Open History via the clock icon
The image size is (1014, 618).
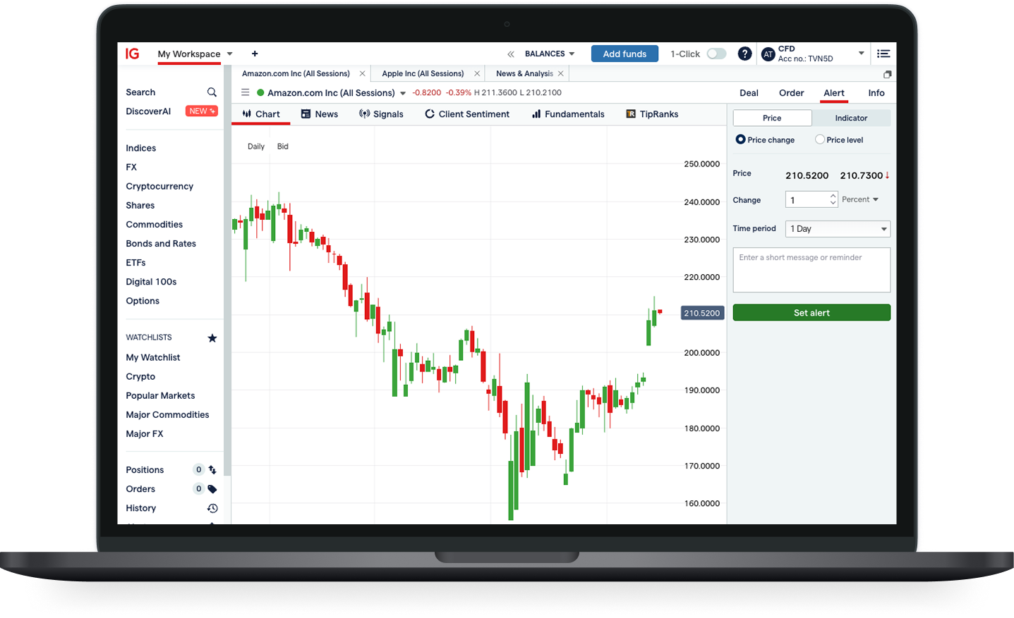pyautogui.click(x=212, y=508)
